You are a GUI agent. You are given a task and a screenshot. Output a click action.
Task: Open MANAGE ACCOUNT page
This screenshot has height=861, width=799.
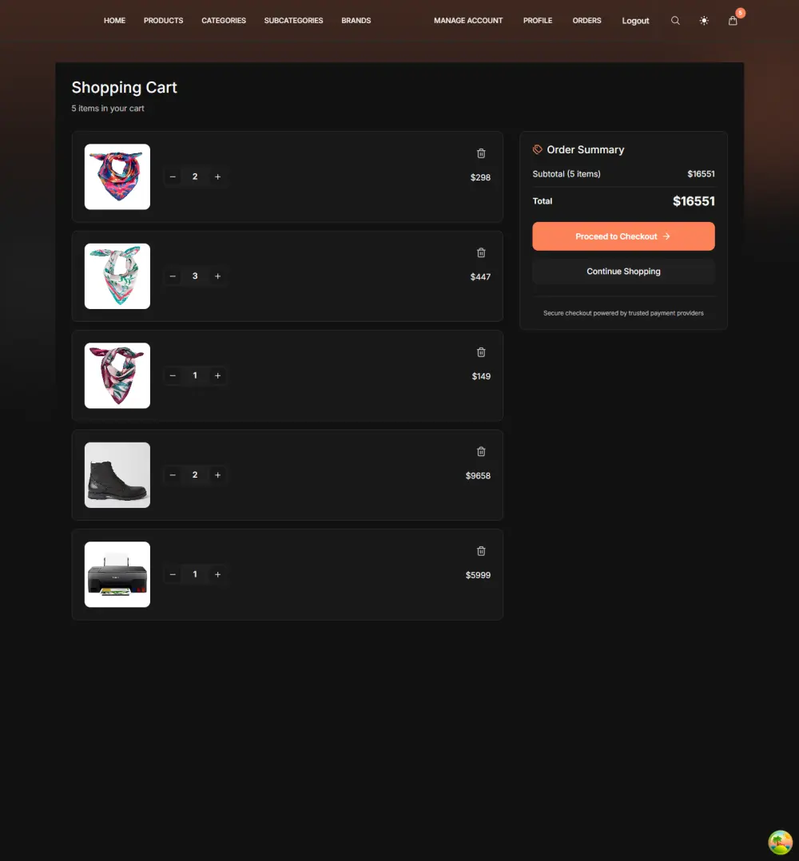pyautogui.click(x=468, y=20)
